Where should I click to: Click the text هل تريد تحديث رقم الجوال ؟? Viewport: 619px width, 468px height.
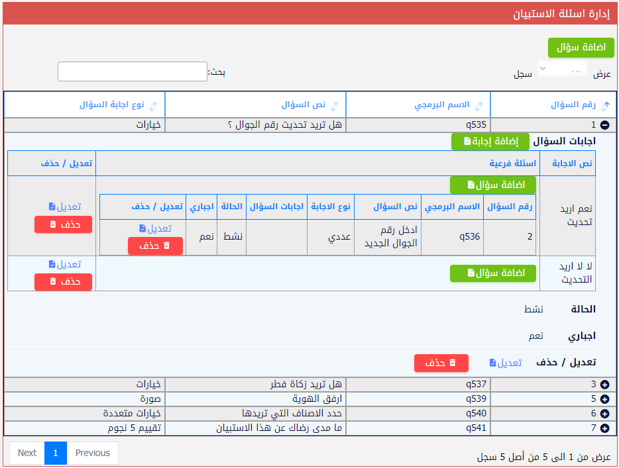284,125
